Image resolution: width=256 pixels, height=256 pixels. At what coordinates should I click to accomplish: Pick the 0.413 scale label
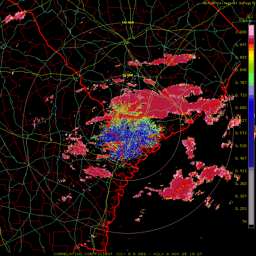click(241, 171)
